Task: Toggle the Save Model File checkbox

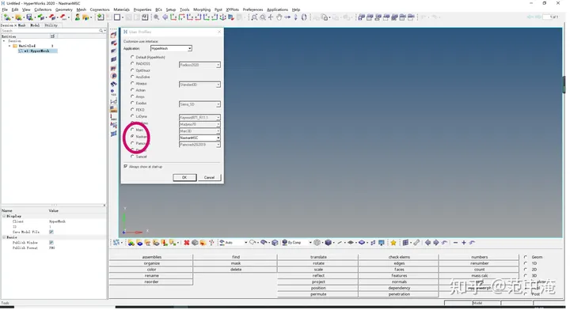Action: click(51, 232)
